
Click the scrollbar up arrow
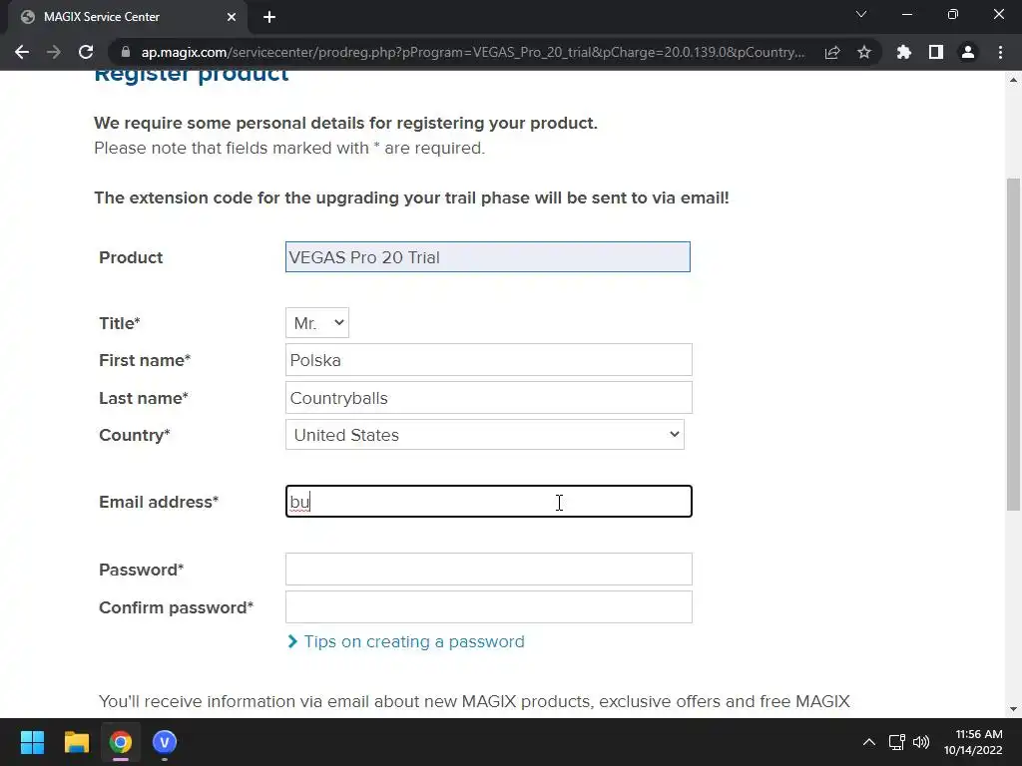[x=1014, y=80]
